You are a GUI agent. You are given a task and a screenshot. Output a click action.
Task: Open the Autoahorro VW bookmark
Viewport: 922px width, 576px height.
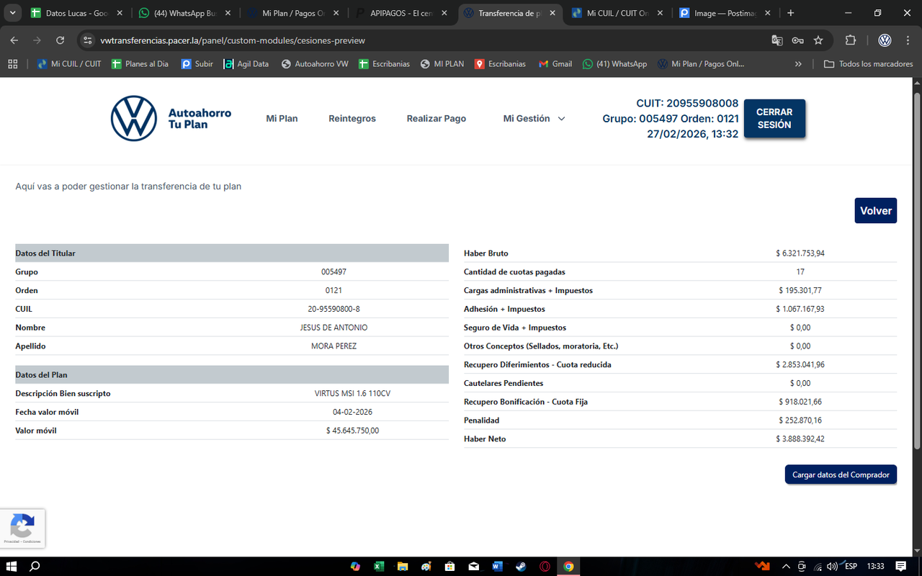click(315, 63)
